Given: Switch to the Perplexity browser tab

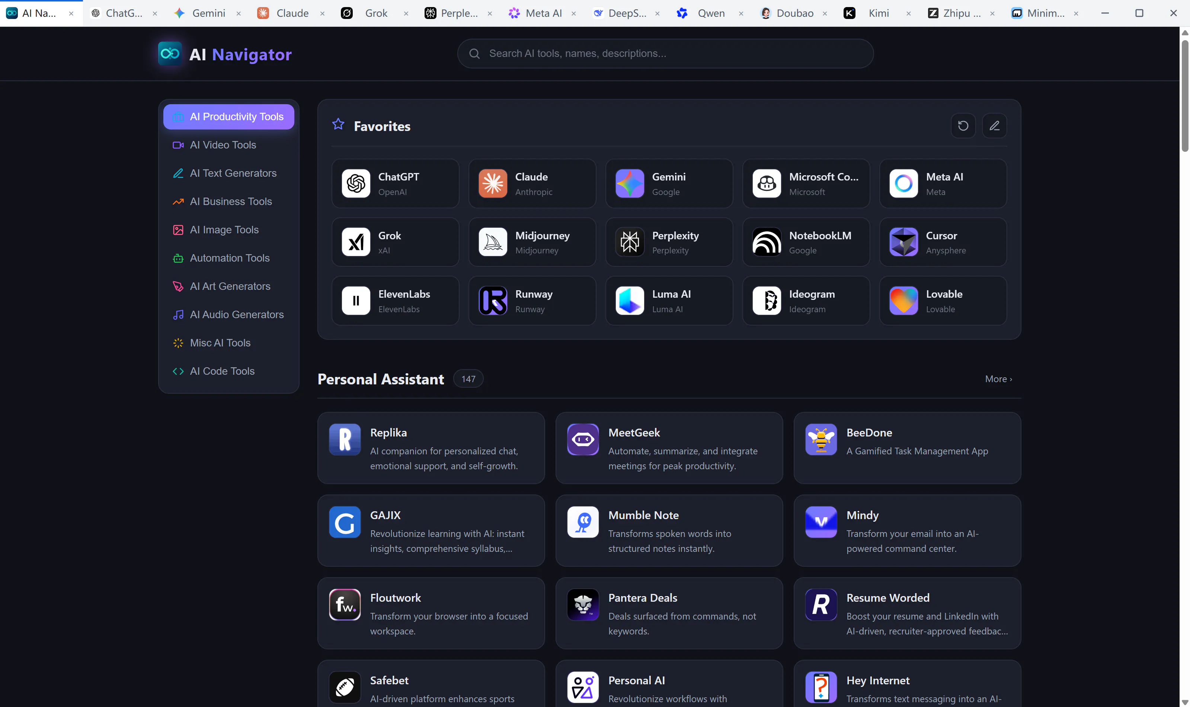Looking at the screenshot, I should pos(460,13).
